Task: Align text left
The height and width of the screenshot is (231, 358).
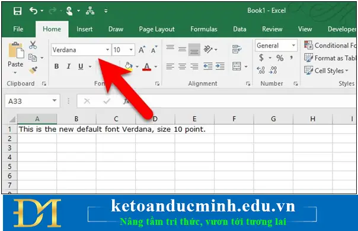Action: 170,67
